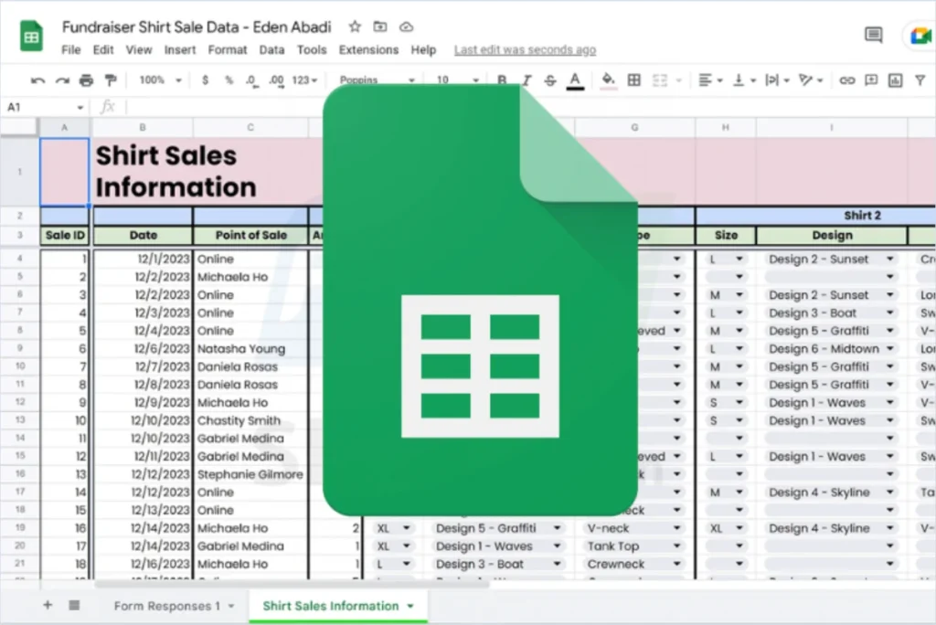The width and height of the screenshot is (936, 625).
Task: Open text rotation options
Action: click(811, 80)
